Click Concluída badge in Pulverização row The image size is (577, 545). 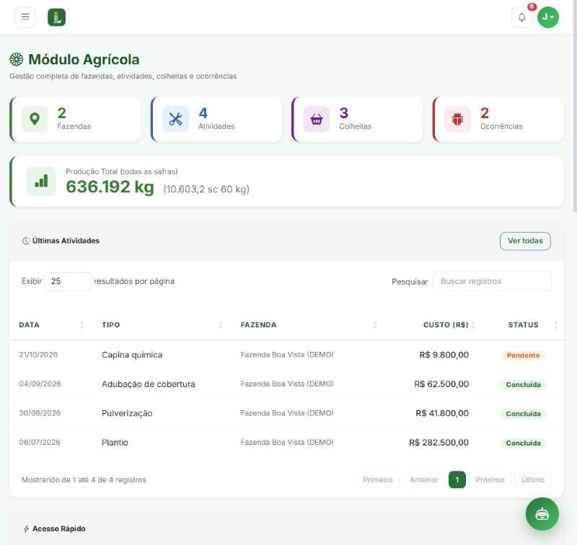point(523,414)
